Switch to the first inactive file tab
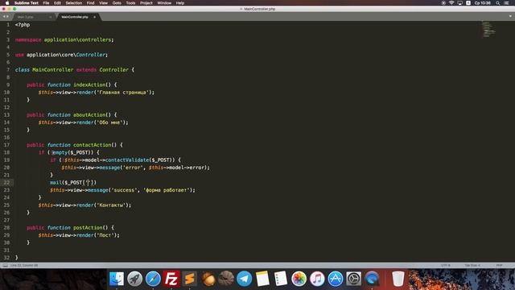Viewport: 515px width, 290px height. 33,17
